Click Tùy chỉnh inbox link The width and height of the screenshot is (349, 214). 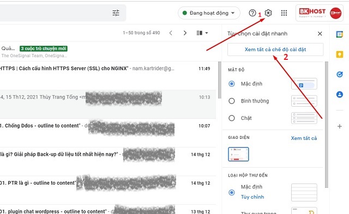[x=252, y=197]
